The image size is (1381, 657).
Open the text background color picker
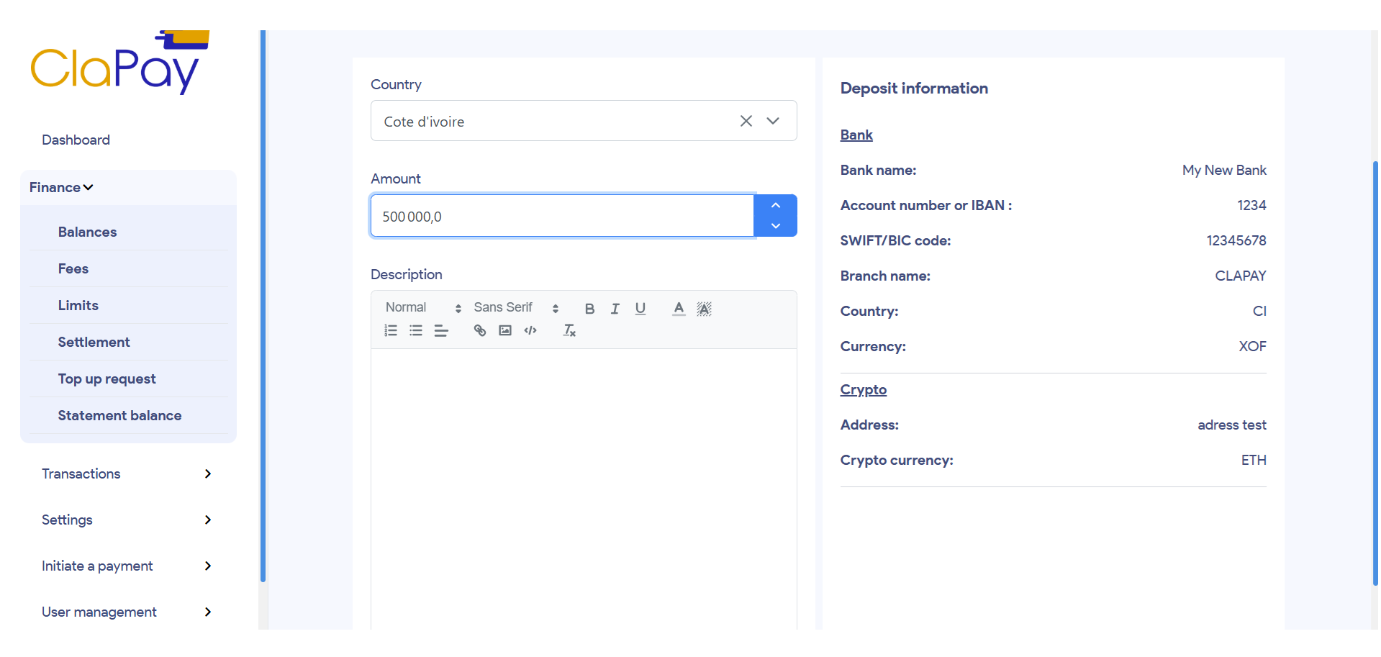704,309
